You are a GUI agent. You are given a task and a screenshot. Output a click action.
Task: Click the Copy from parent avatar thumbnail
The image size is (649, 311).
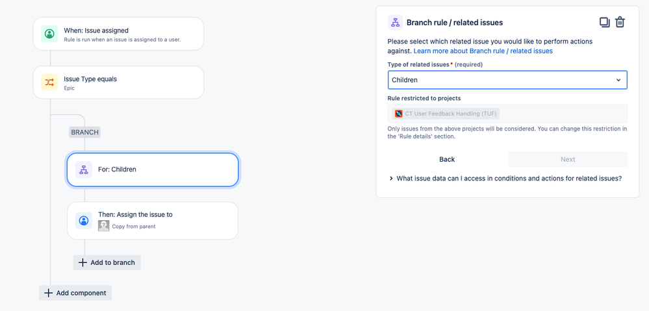[103, 226]
